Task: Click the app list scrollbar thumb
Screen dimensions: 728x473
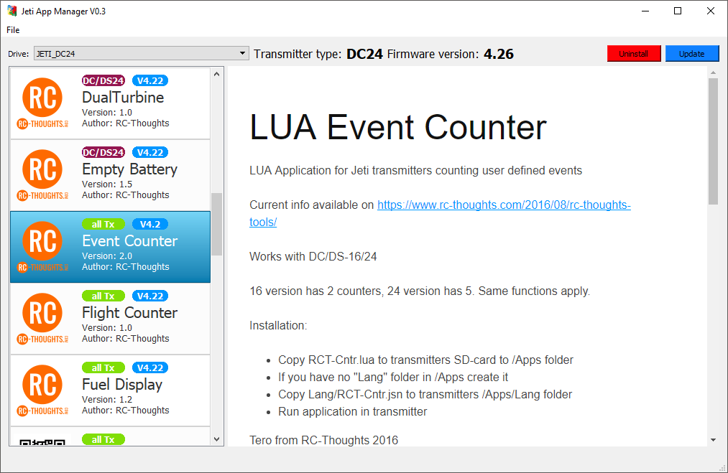Action: tap(217, 224)
